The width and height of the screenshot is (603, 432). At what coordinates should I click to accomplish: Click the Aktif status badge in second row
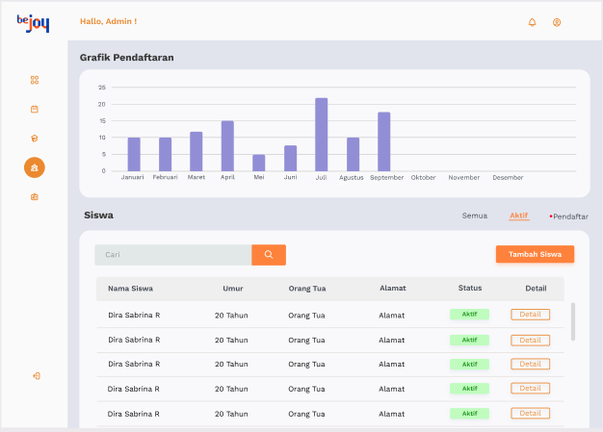coord(469,340)
